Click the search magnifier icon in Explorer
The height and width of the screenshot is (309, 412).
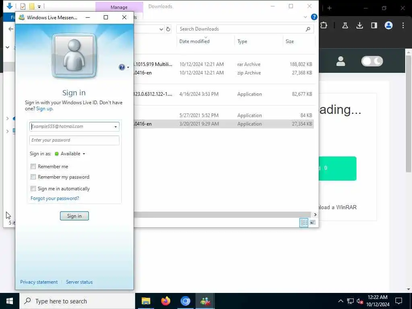308,29
